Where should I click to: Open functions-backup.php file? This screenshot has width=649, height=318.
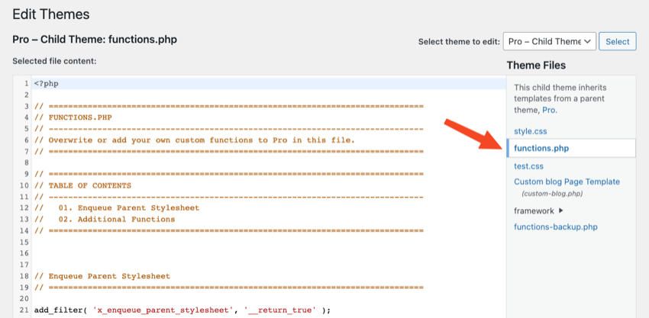pyautogui.click(x=555, y=226)
